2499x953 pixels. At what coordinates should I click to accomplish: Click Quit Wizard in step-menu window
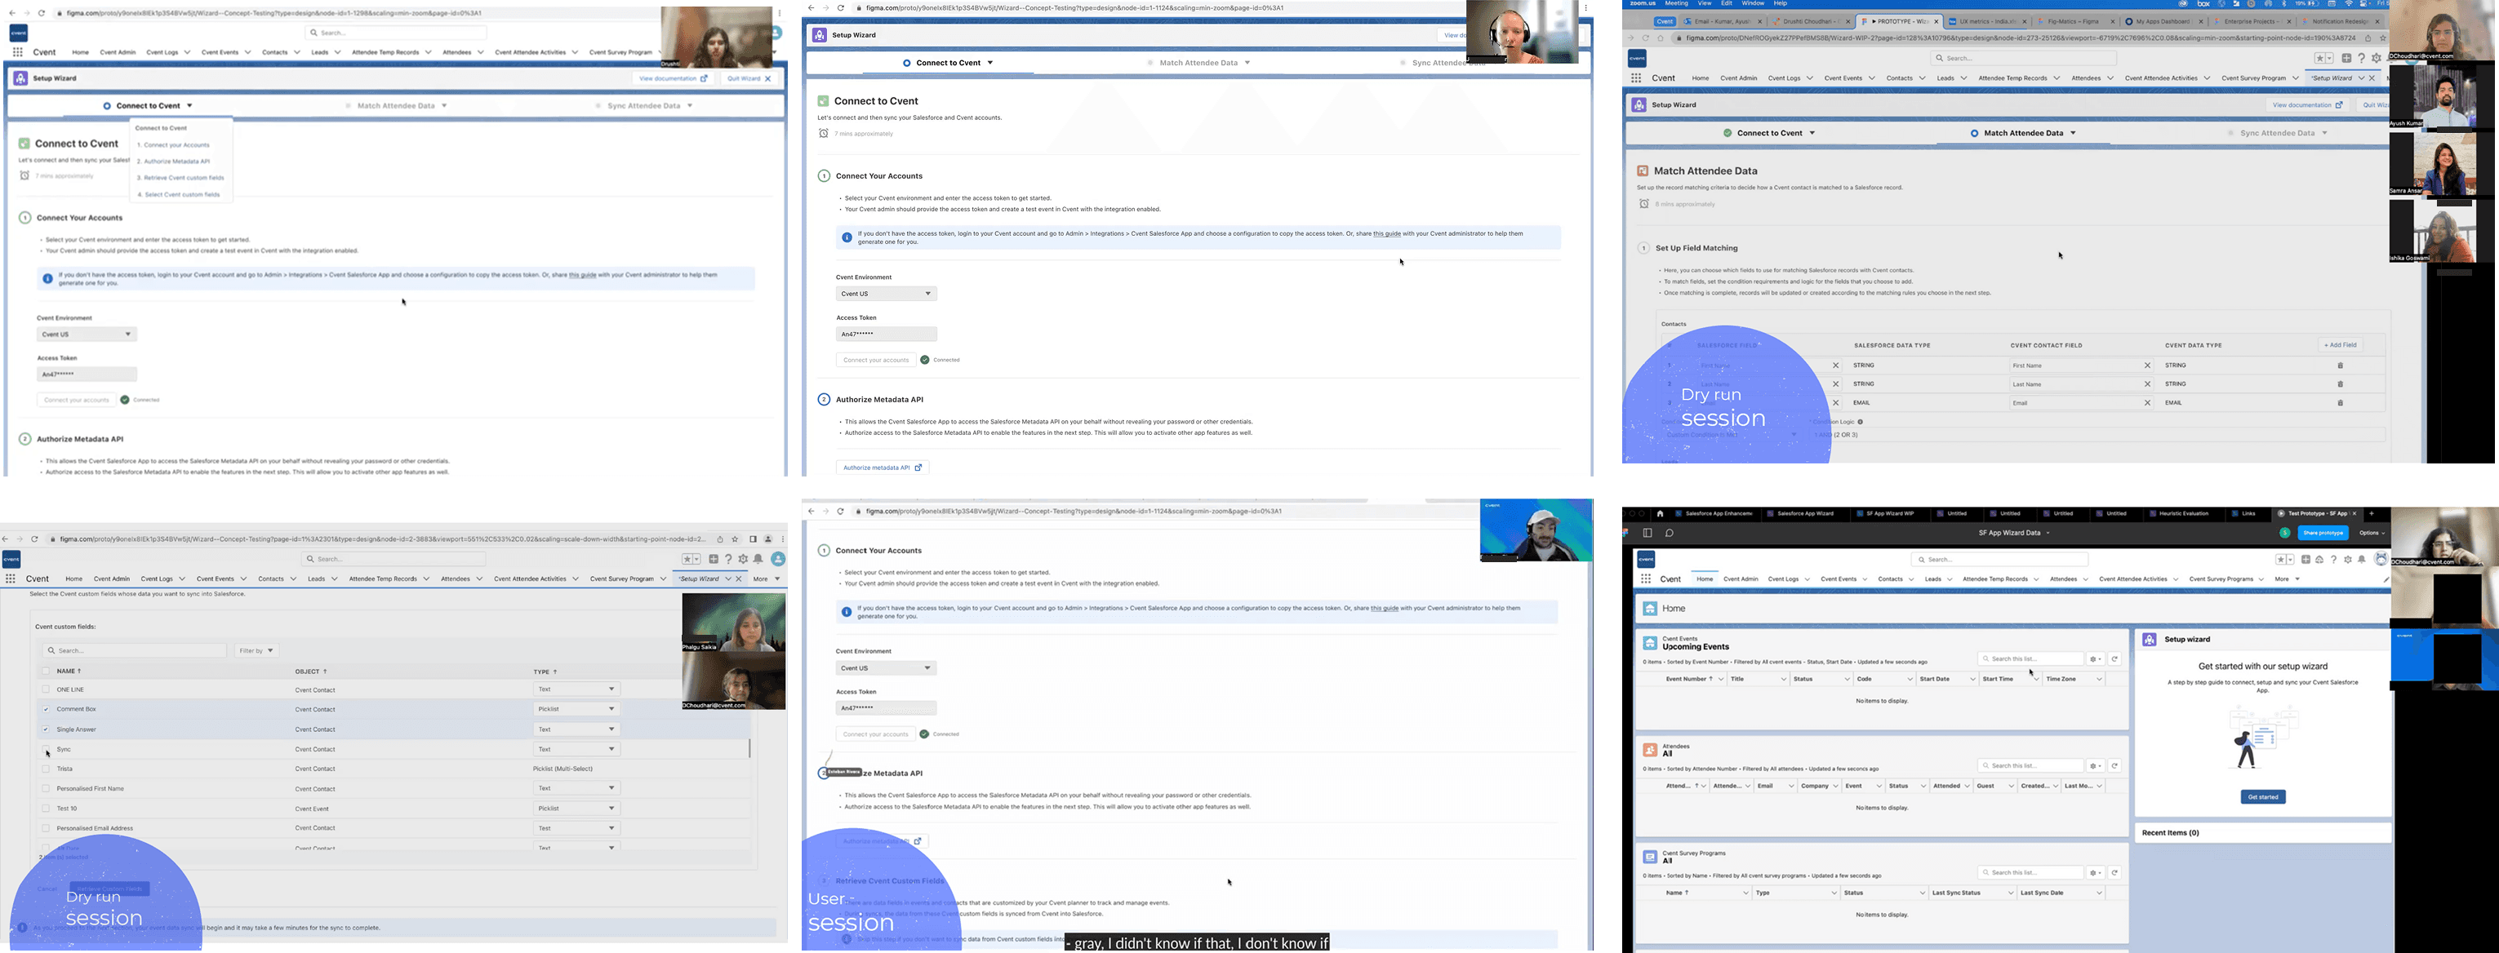click(749, 78)
